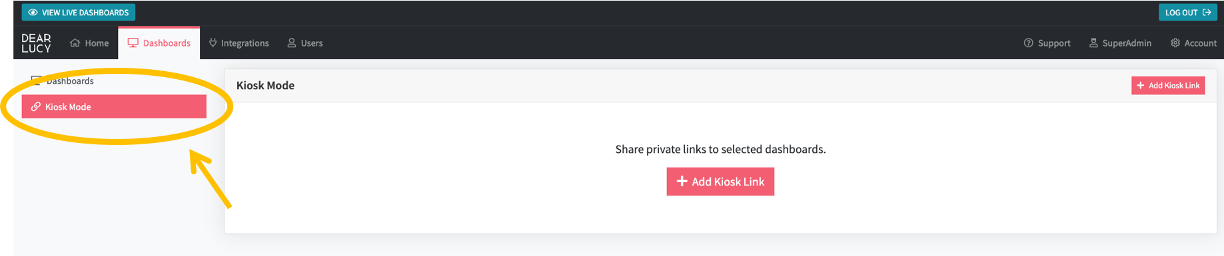Open the Support link
The image size is (1224, 256).
pos(1047,43)
